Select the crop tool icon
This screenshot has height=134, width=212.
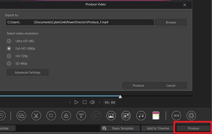click(x=51, y=116)
